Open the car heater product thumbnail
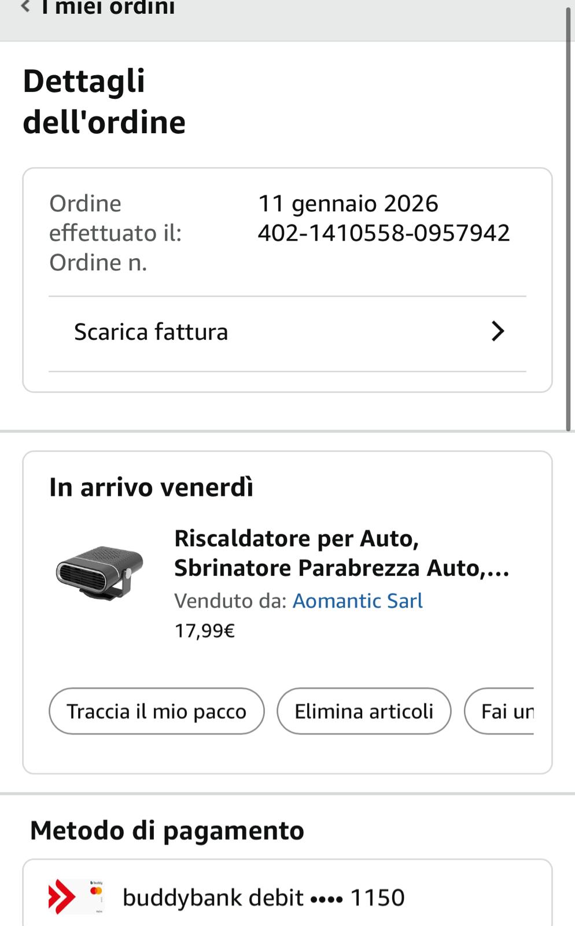 click(99, 573)
